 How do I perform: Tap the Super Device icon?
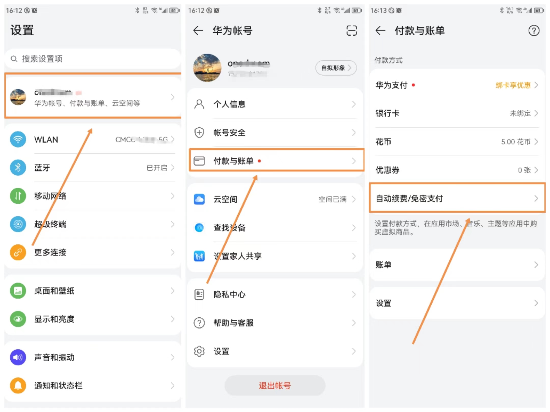[18, 224]
